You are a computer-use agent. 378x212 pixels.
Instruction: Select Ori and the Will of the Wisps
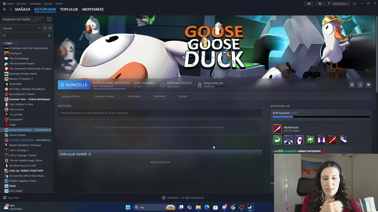pyautogui.click(x=27, y=176)
